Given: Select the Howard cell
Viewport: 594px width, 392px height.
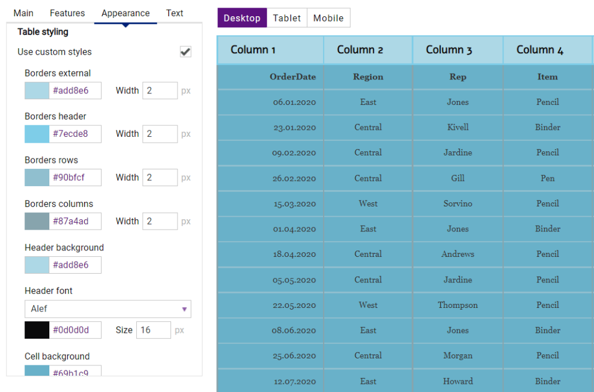Looking at the screenshot, I should (458, 381).
